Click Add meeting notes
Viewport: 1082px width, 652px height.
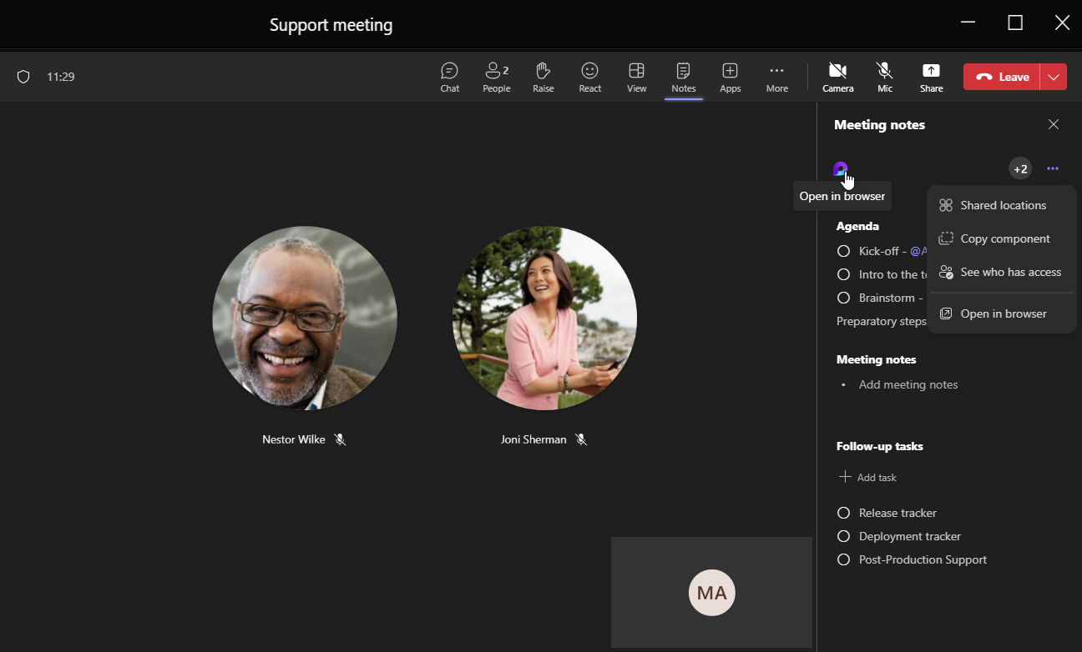[x=908, y=384]
